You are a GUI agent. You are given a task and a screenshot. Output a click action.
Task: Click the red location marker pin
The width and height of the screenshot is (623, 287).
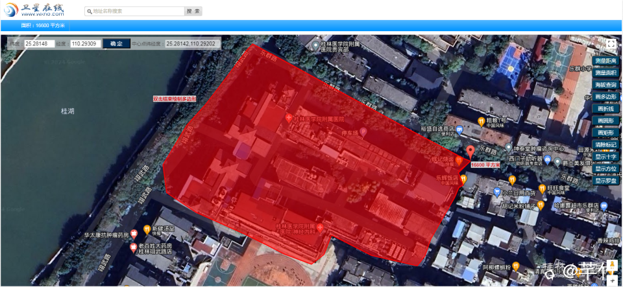pos(470,152)
